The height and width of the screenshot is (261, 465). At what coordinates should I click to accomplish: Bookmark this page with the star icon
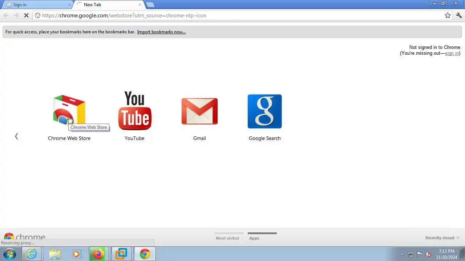coord(448,15)
